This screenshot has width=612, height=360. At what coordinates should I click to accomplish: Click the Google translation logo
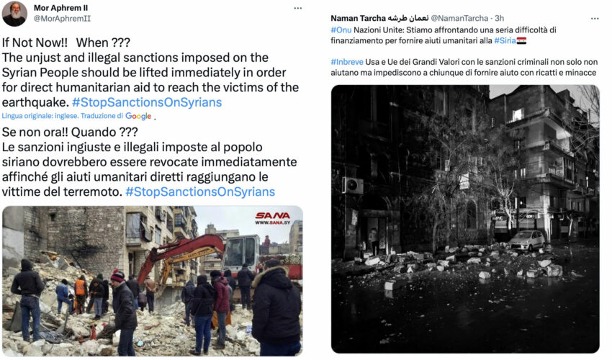click(x=138, y=116)
